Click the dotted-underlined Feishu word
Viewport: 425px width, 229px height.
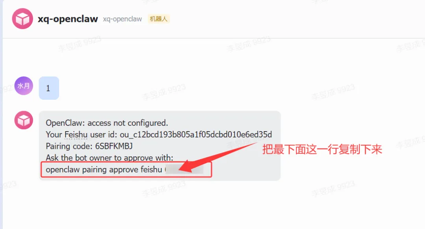(76, 134)
